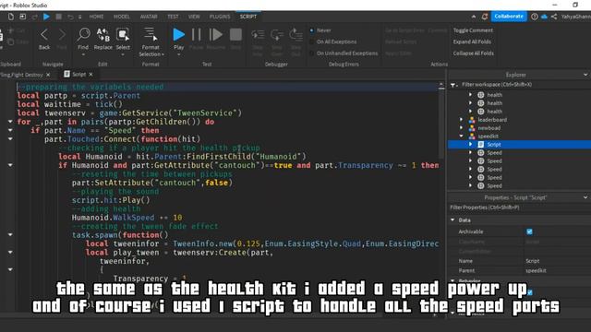Open the Format Selection dropdown arrow
591x332 pixels.
163,54
